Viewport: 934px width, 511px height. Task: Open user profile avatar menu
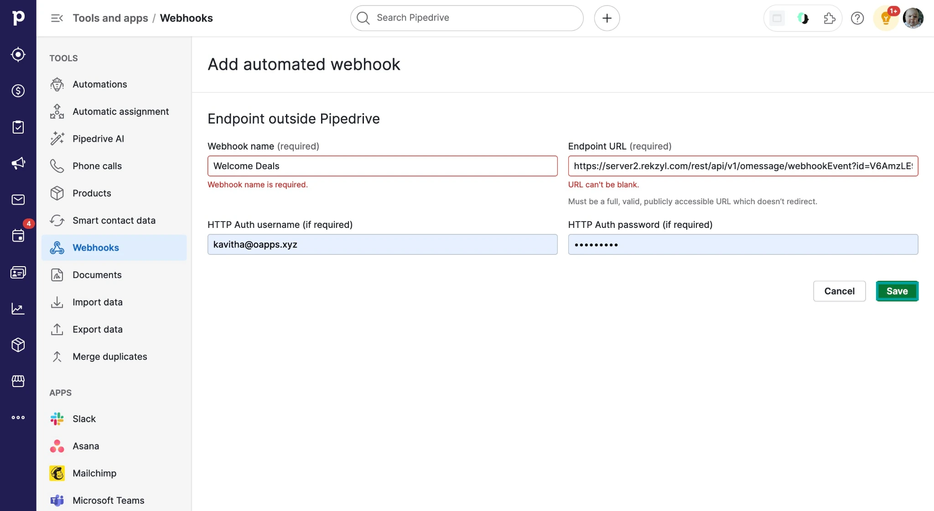pyautogui.click(x=913, y=18)
